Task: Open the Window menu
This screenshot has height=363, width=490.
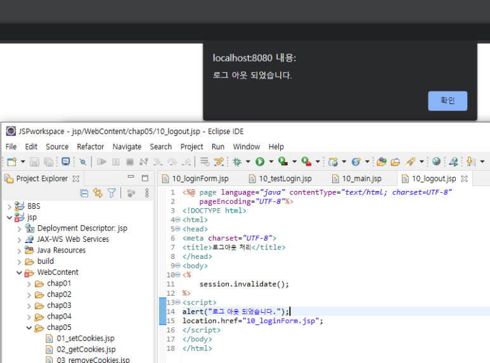Action: click(246, 147)
